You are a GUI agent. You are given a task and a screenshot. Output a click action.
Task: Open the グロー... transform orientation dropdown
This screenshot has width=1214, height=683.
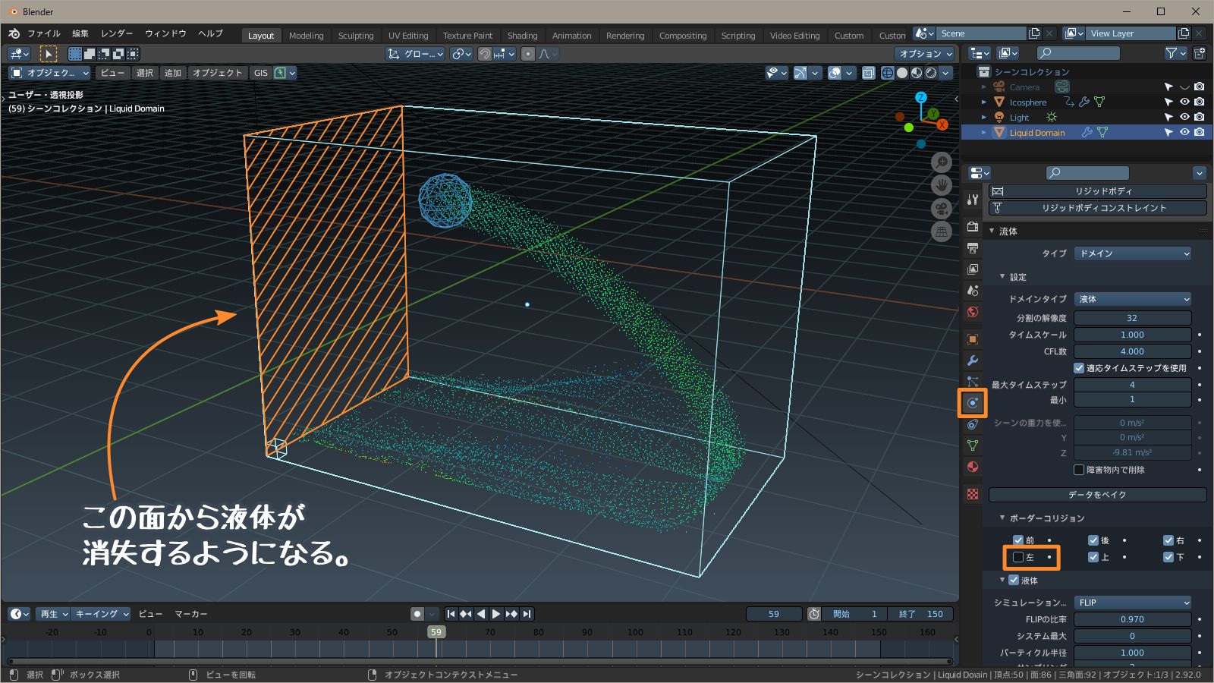click(415, 54)
